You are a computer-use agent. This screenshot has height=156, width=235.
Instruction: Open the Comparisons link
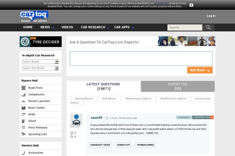(36, 94)
